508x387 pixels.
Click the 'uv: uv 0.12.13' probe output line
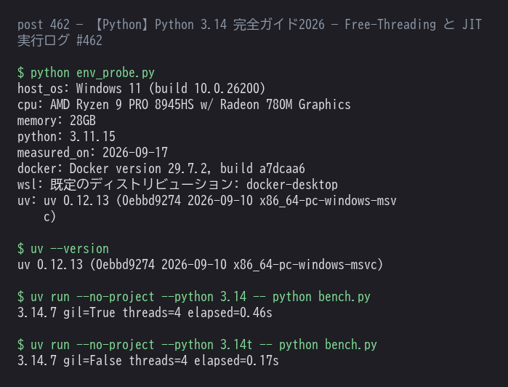click(206, 201)
